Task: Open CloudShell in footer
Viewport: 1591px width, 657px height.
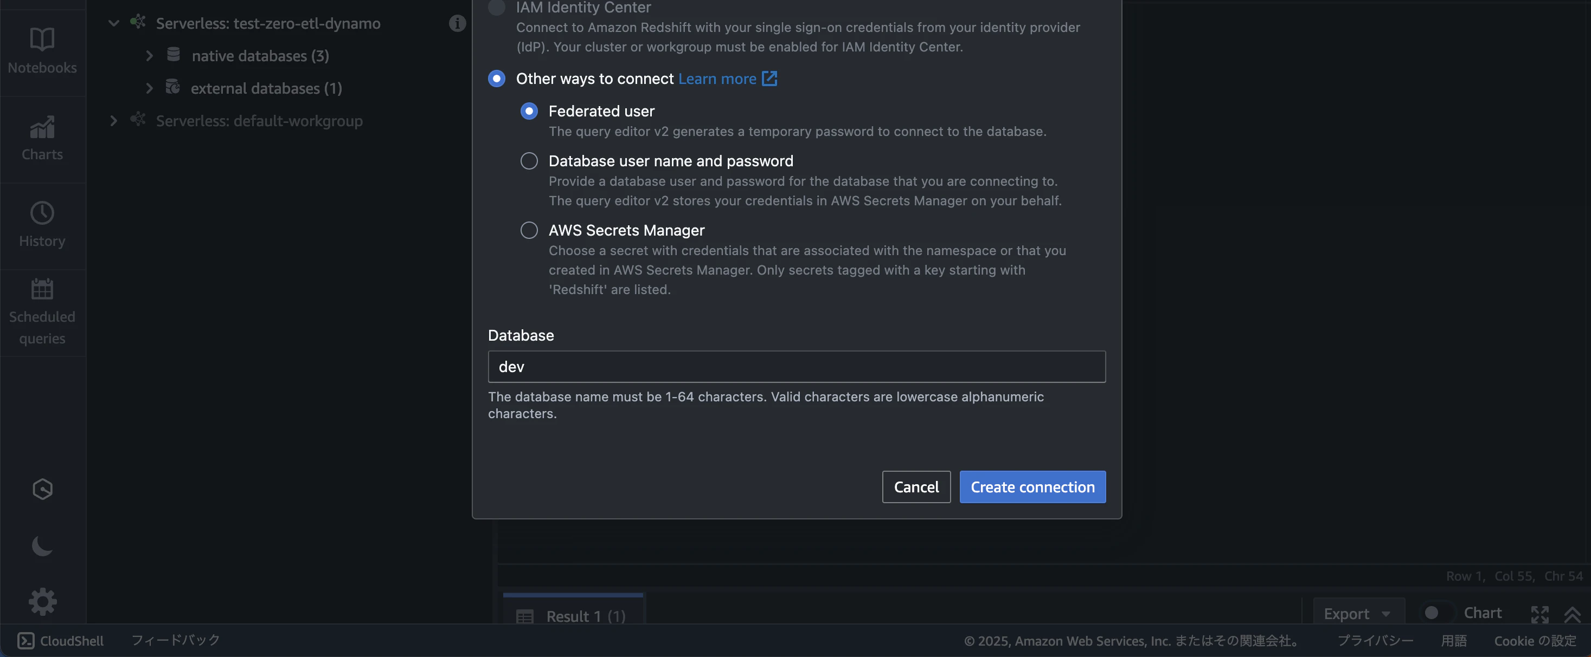Action: click(61, 640)
